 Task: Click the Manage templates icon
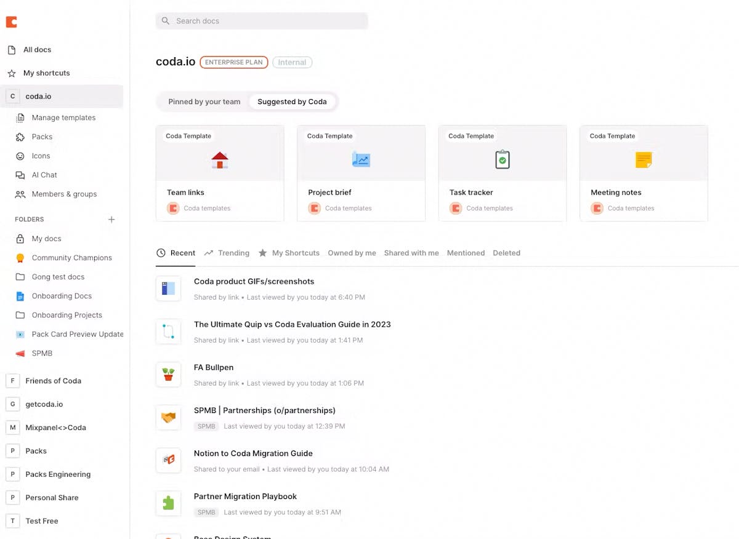point(20,118)
